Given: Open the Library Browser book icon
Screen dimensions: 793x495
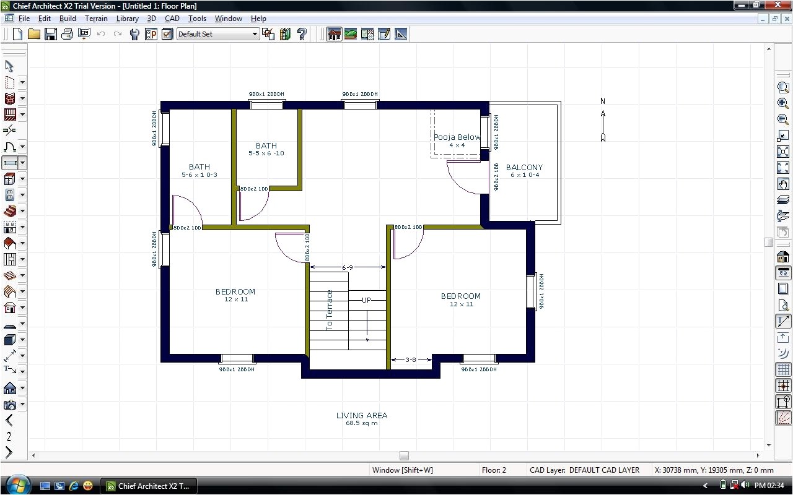Looking at the screenshot, I should (x=284, y=34).
